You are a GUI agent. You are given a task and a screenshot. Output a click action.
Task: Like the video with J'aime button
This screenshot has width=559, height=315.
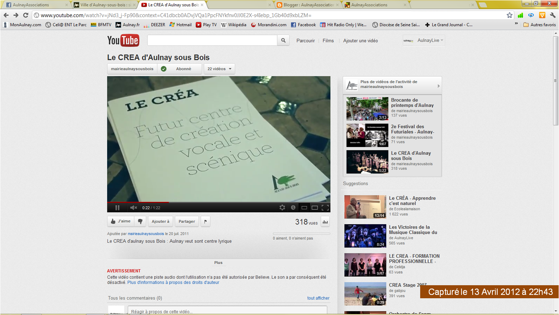(x=121, y=221)
